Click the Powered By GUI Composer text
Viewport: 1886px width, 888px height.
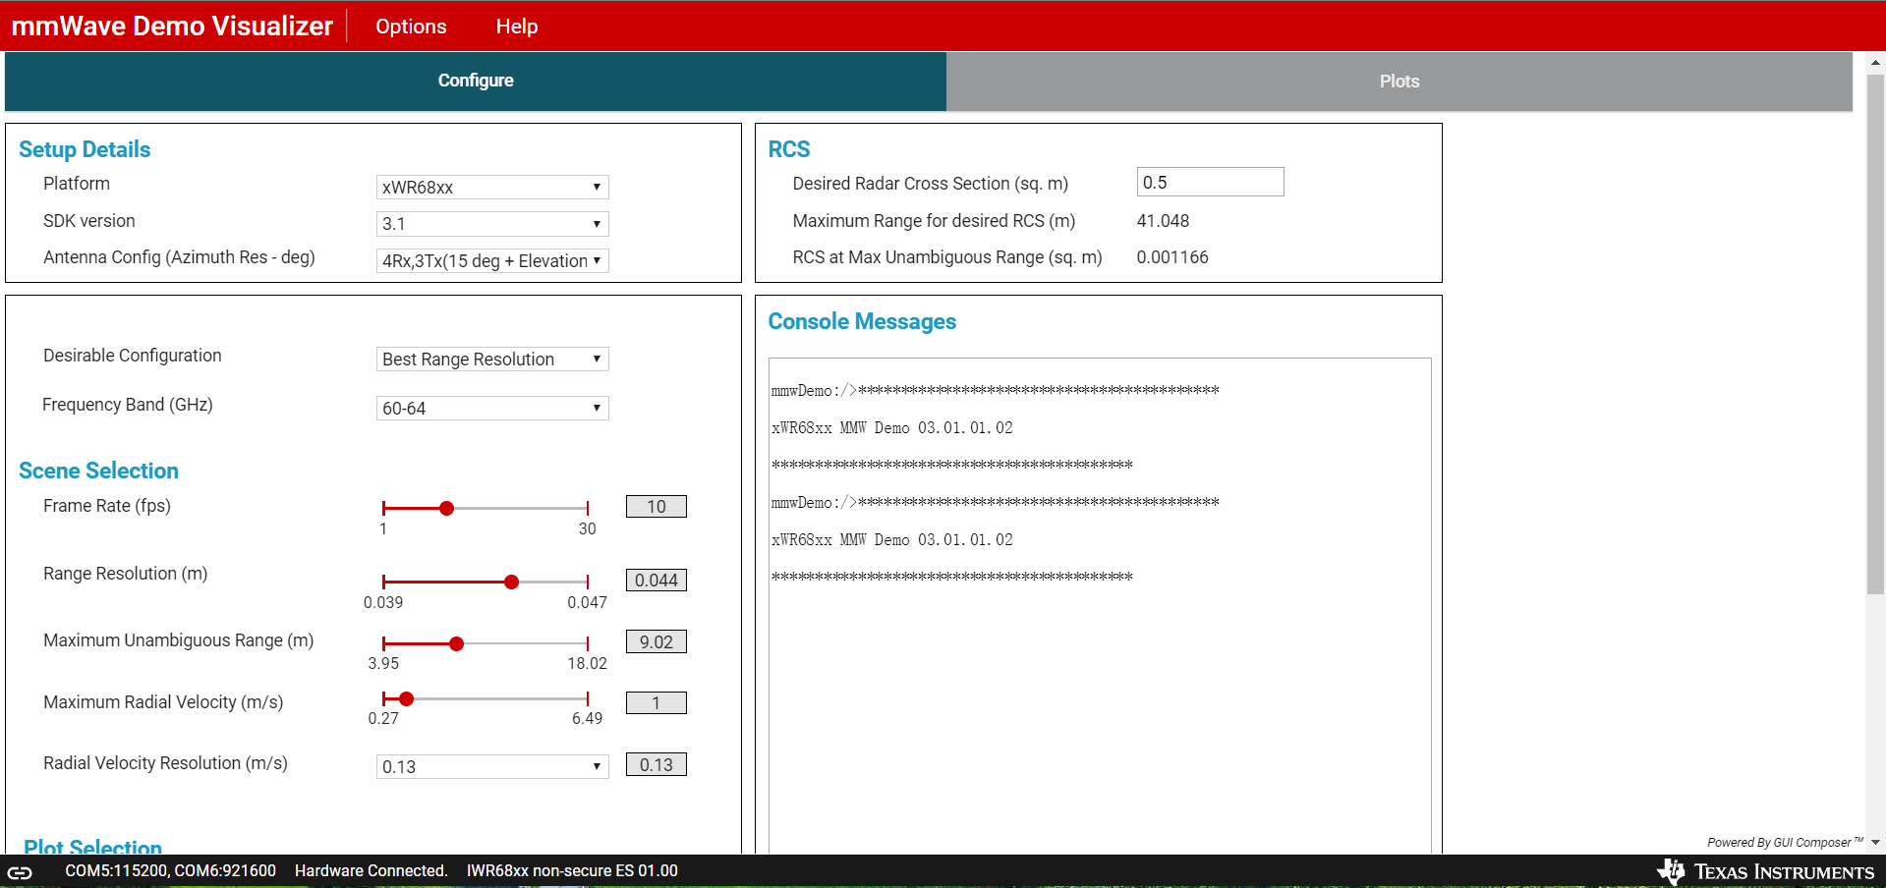coord(1785,843)
